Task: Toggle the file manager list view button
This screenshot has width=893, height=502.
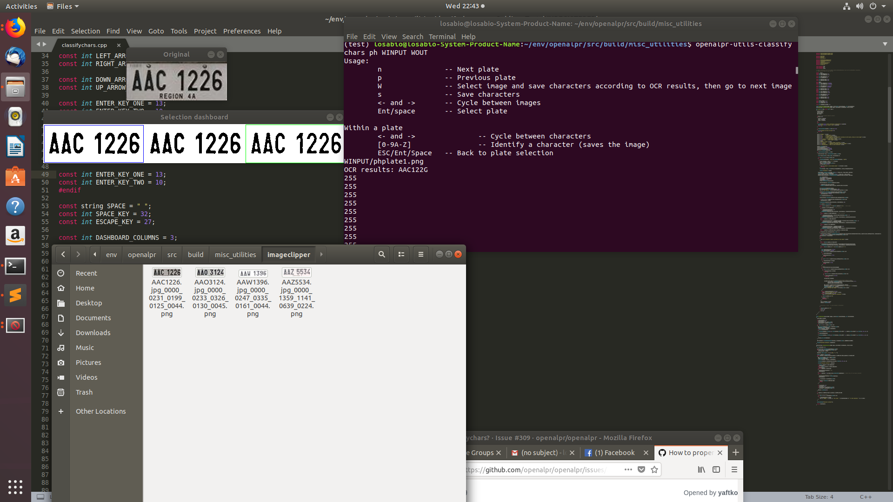Action: (x=401, y=254)
